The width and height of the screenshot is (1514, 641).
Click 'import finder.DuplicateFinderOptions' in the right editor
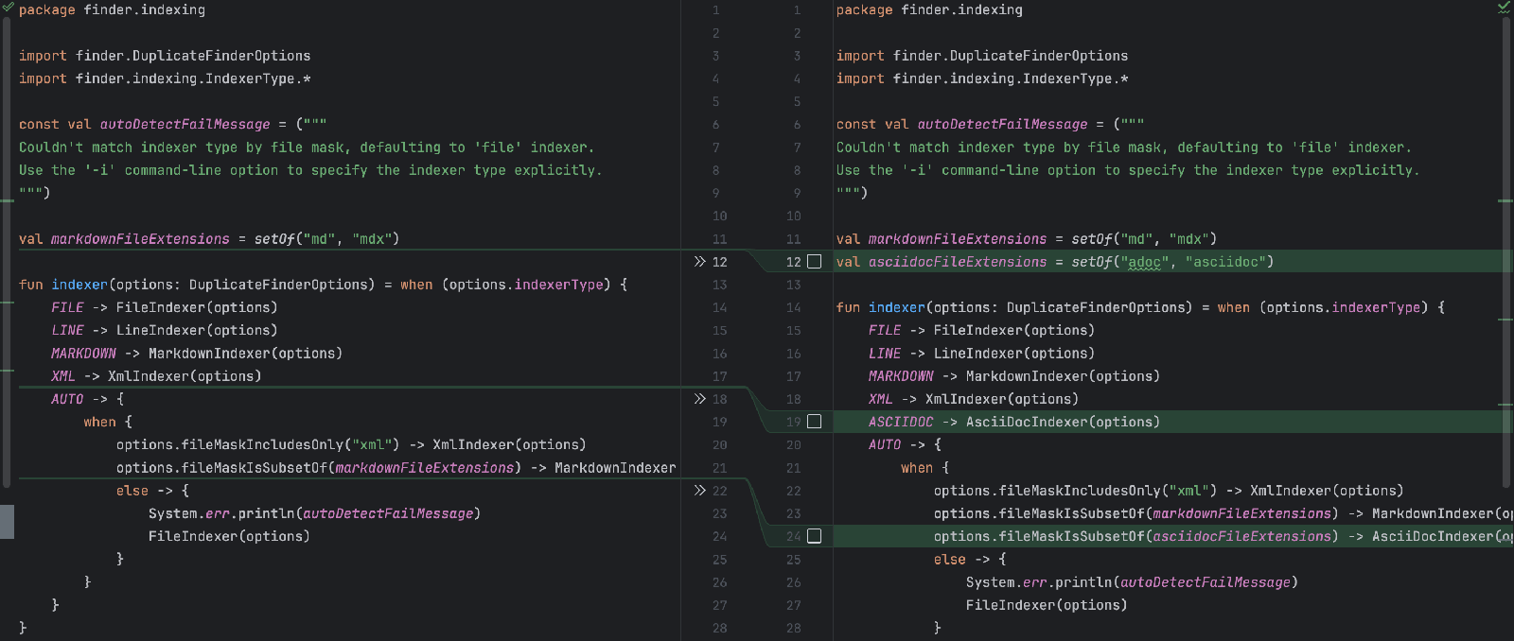click(982, 56)
